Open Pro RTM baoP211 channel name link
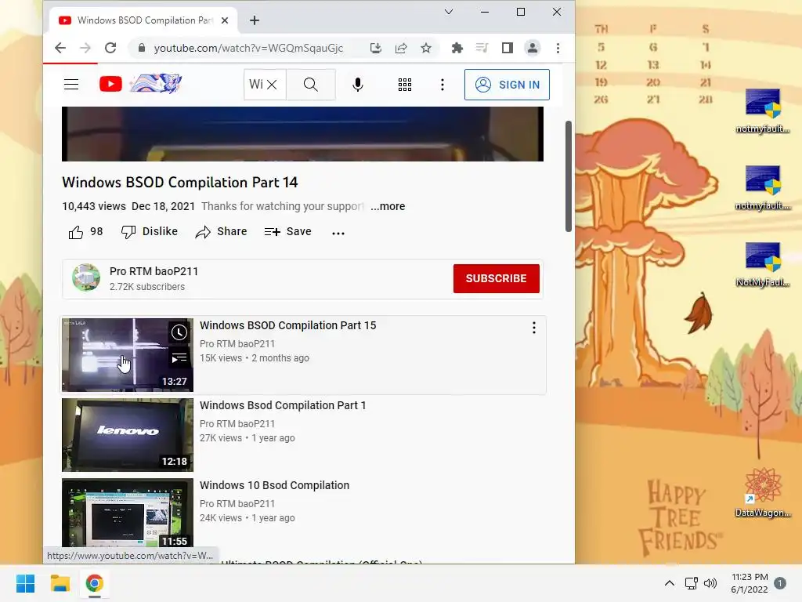Screen dimensions: 802x602 (154, 271)
